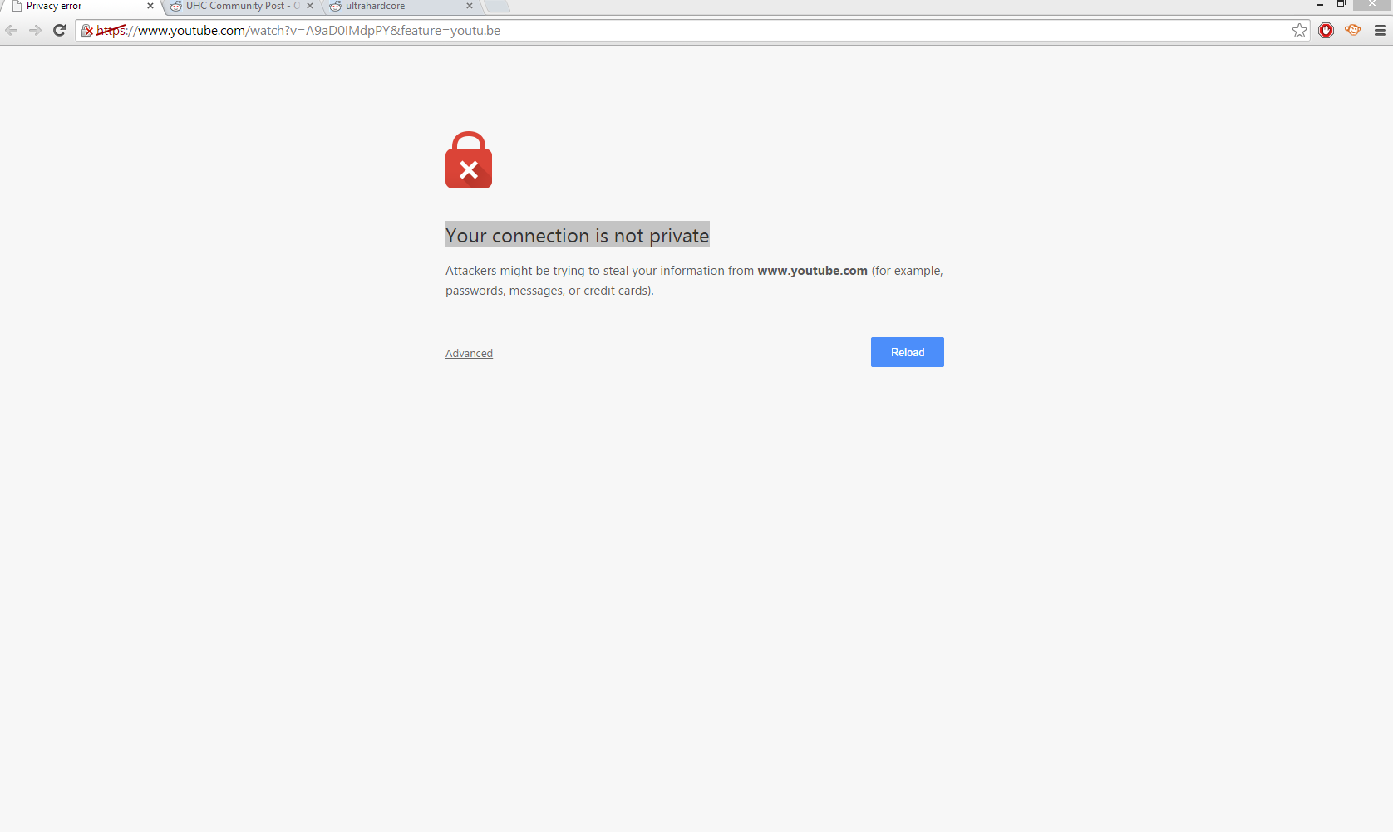The width and height of the screenshot is (1393, 832).
Task: Close the UHC Community Post tab
Action: point(310,6)
